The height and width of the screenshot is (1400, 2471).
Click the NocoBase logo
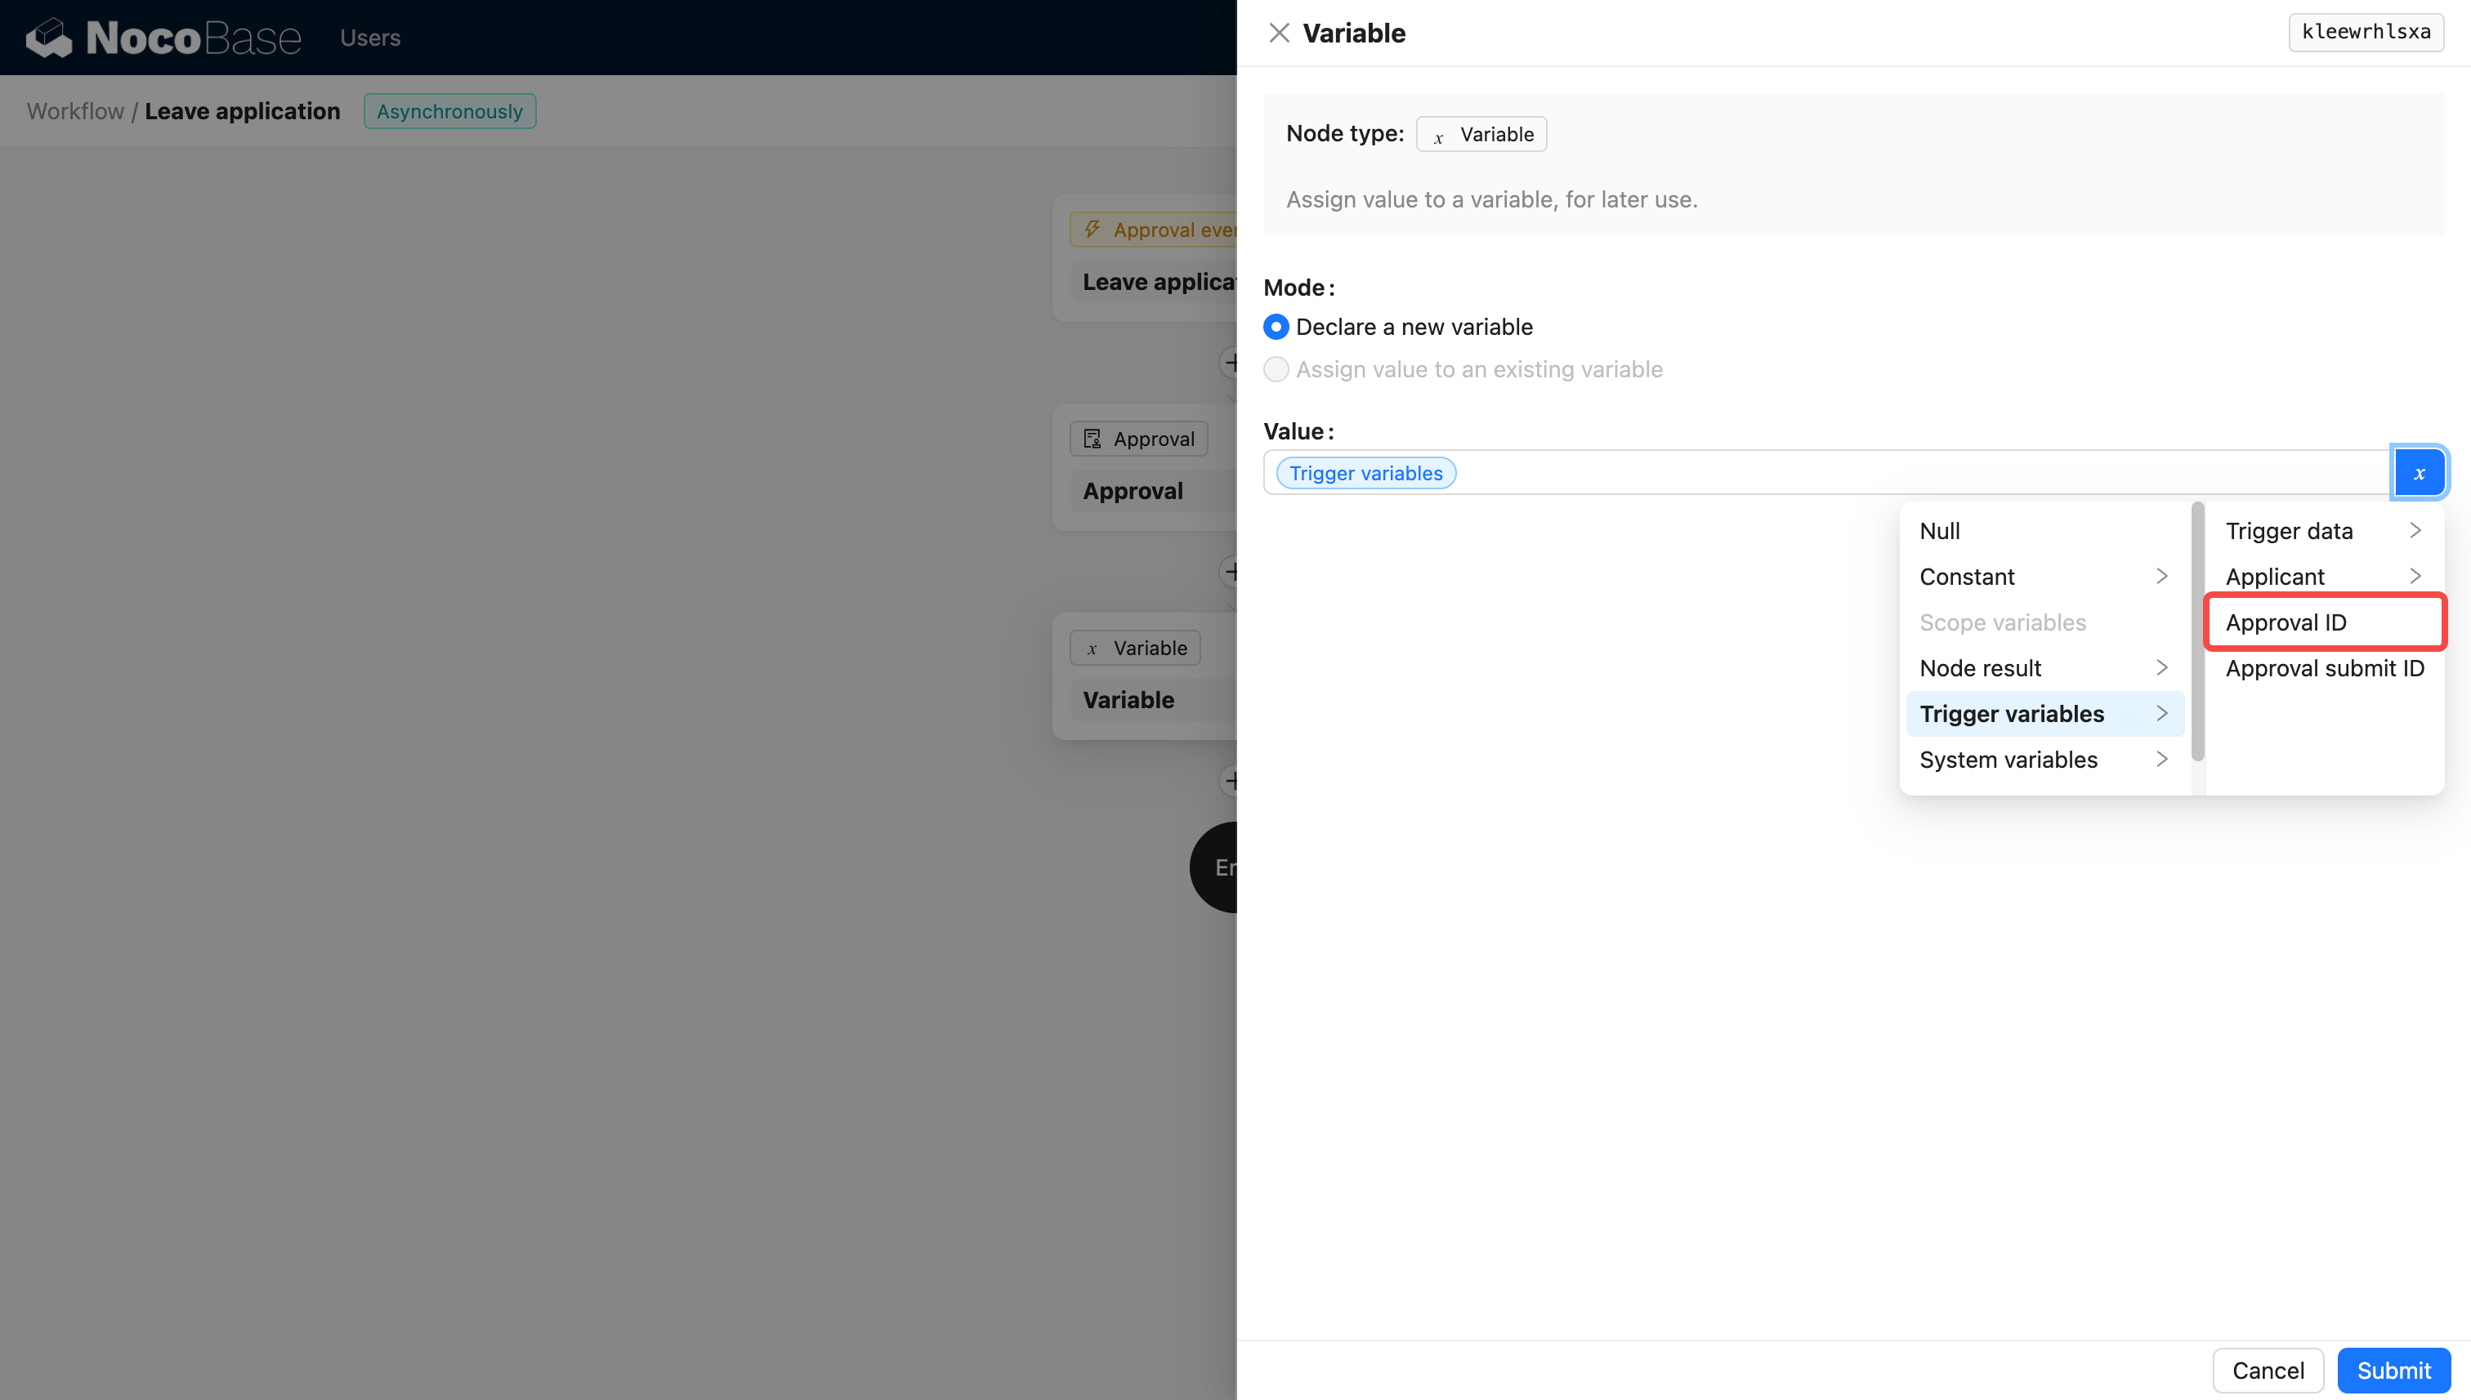(x=163, y=38)
